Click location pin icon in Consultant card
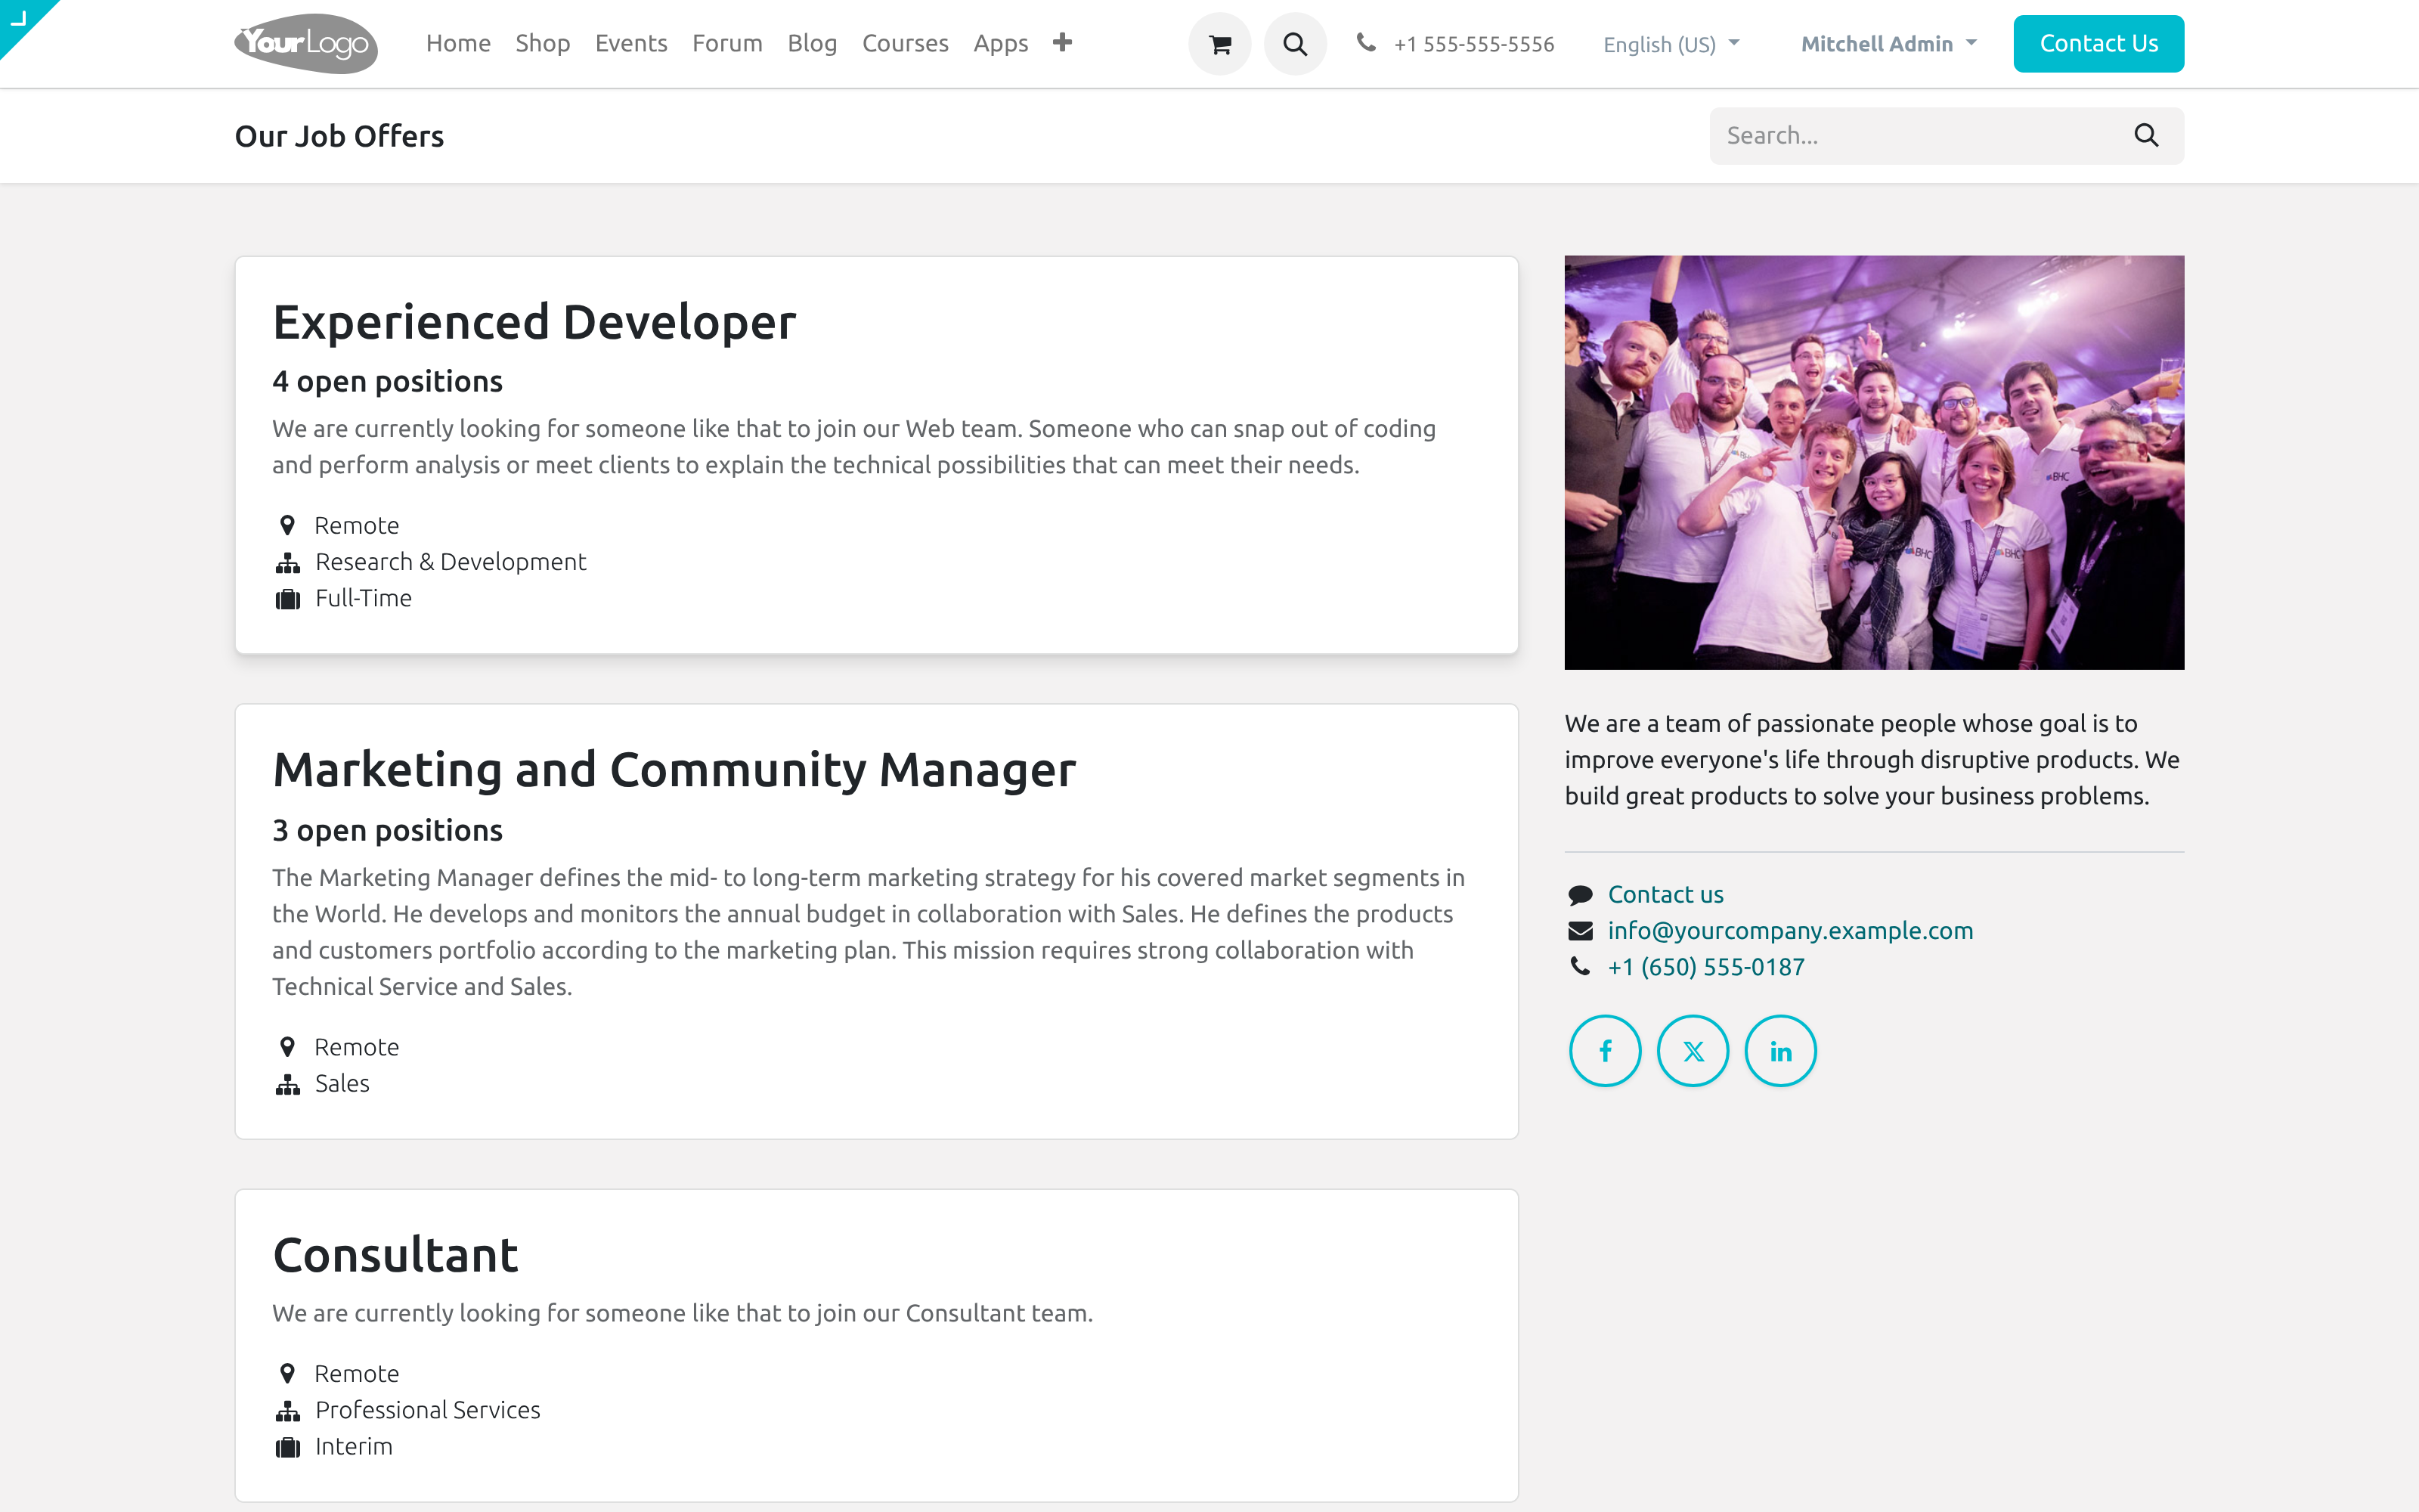 point(287,1373)
